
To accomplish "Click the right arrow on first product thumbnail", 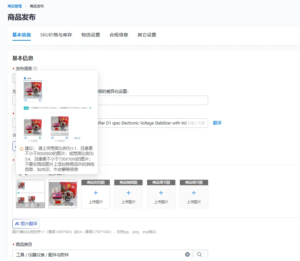I will tap(38, 205).
